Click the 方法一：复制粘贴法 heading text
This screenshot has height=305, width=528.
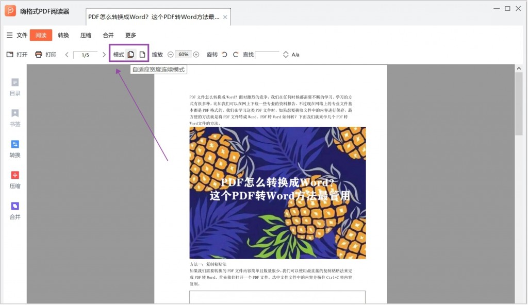click(208, 264)
